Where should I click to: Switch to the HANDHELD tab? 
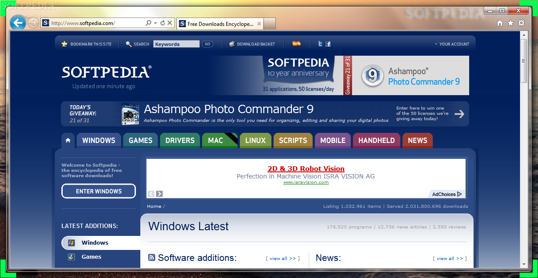click(x=377, y=140)
